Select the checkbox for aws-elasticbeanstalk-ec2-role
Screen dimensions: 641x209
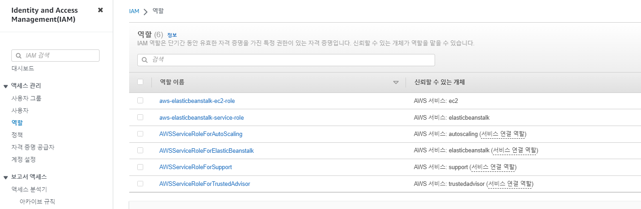pos(140,101)
